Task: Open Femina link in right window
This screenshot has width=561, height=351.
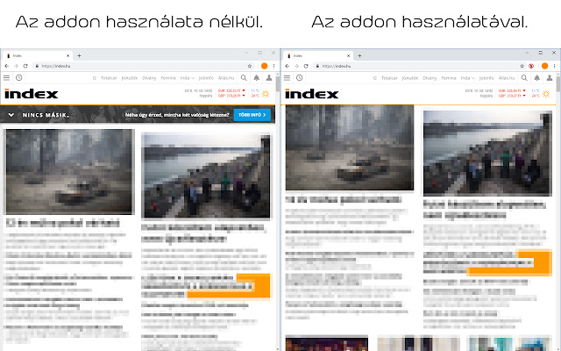Action: pyautogui.click(x=449, y=78)
